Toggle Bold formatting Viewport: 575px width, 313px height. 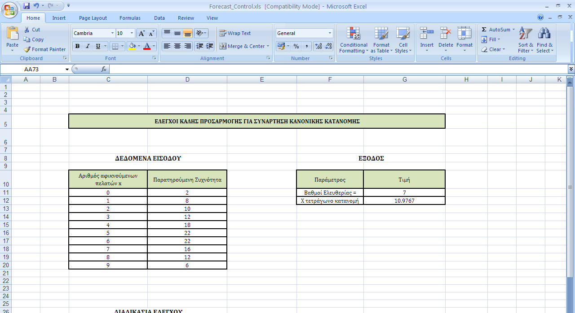(77, 46)
